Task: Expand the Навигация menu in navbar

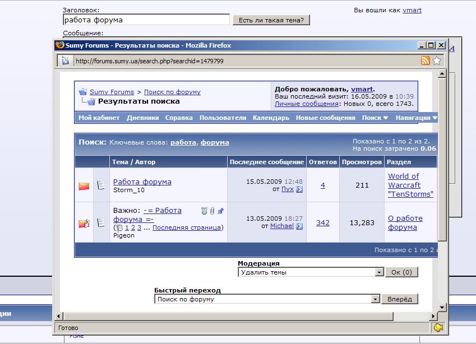Action: click(x=416, y=118)
